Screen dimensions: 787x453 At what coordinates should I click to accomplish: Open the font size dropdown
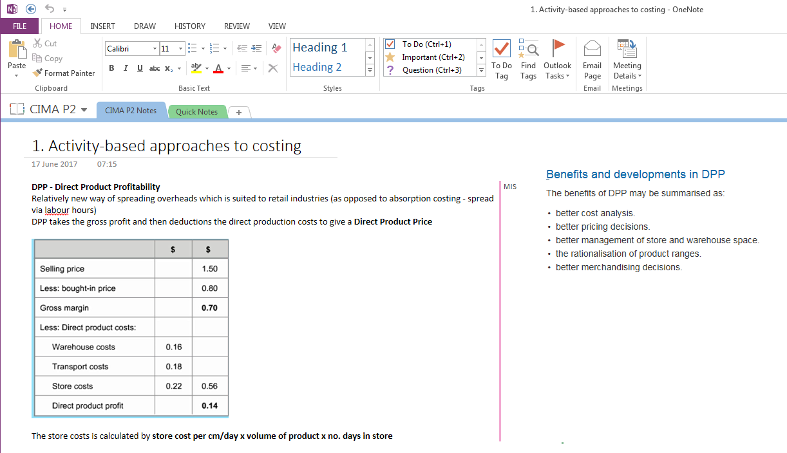[182, 49]
